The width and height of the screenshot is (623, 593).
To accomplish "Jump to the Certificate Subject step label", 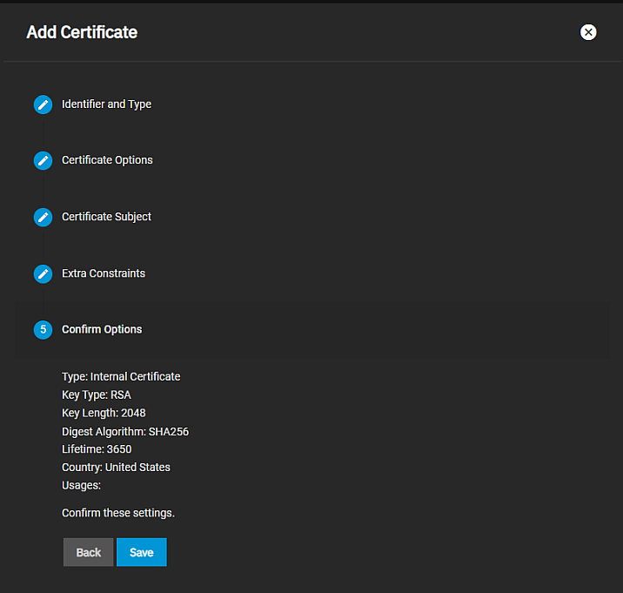I will [106, 217].
